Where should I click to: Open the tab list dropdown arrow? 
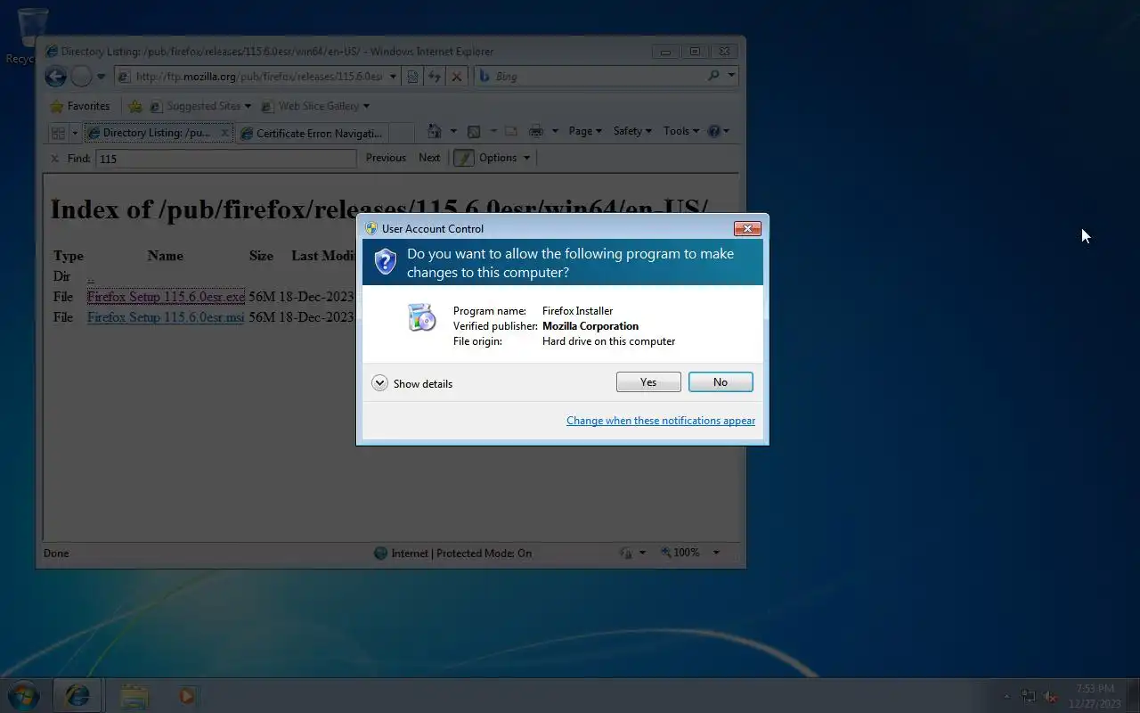pos(74,133)
